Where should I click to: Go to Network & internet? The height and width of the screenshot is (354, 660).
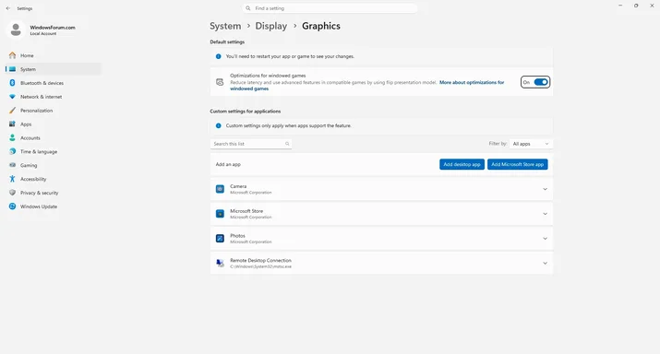point(54,97)
